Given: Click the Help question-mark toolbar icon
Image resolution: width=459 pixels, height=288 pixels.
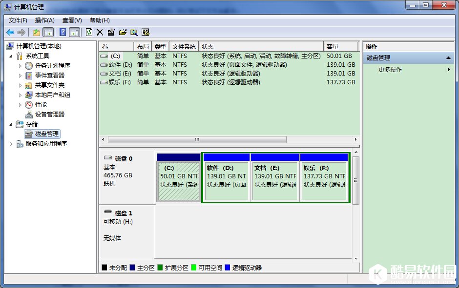Looking at the screenshot, I should pyautogui.click(x=62, y=32).
